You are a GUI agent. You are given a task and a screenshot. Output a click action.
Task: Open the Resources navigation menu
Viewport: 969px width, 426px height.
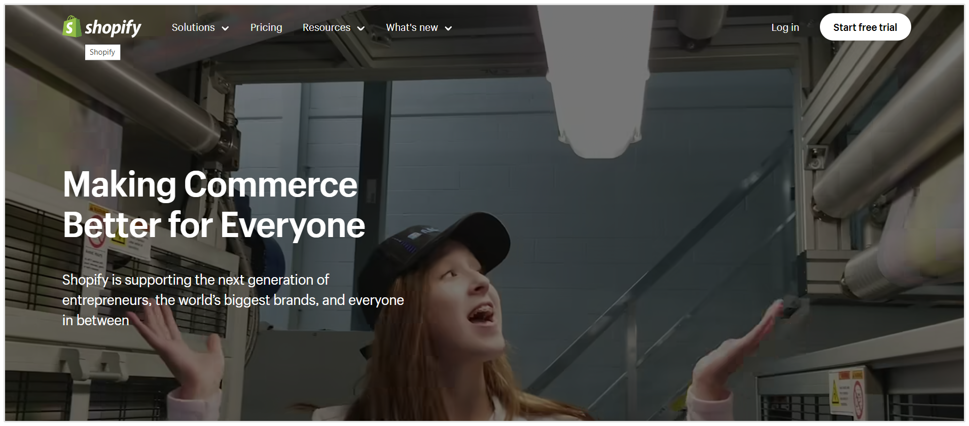pyautogui.click(x=326, y=28)
